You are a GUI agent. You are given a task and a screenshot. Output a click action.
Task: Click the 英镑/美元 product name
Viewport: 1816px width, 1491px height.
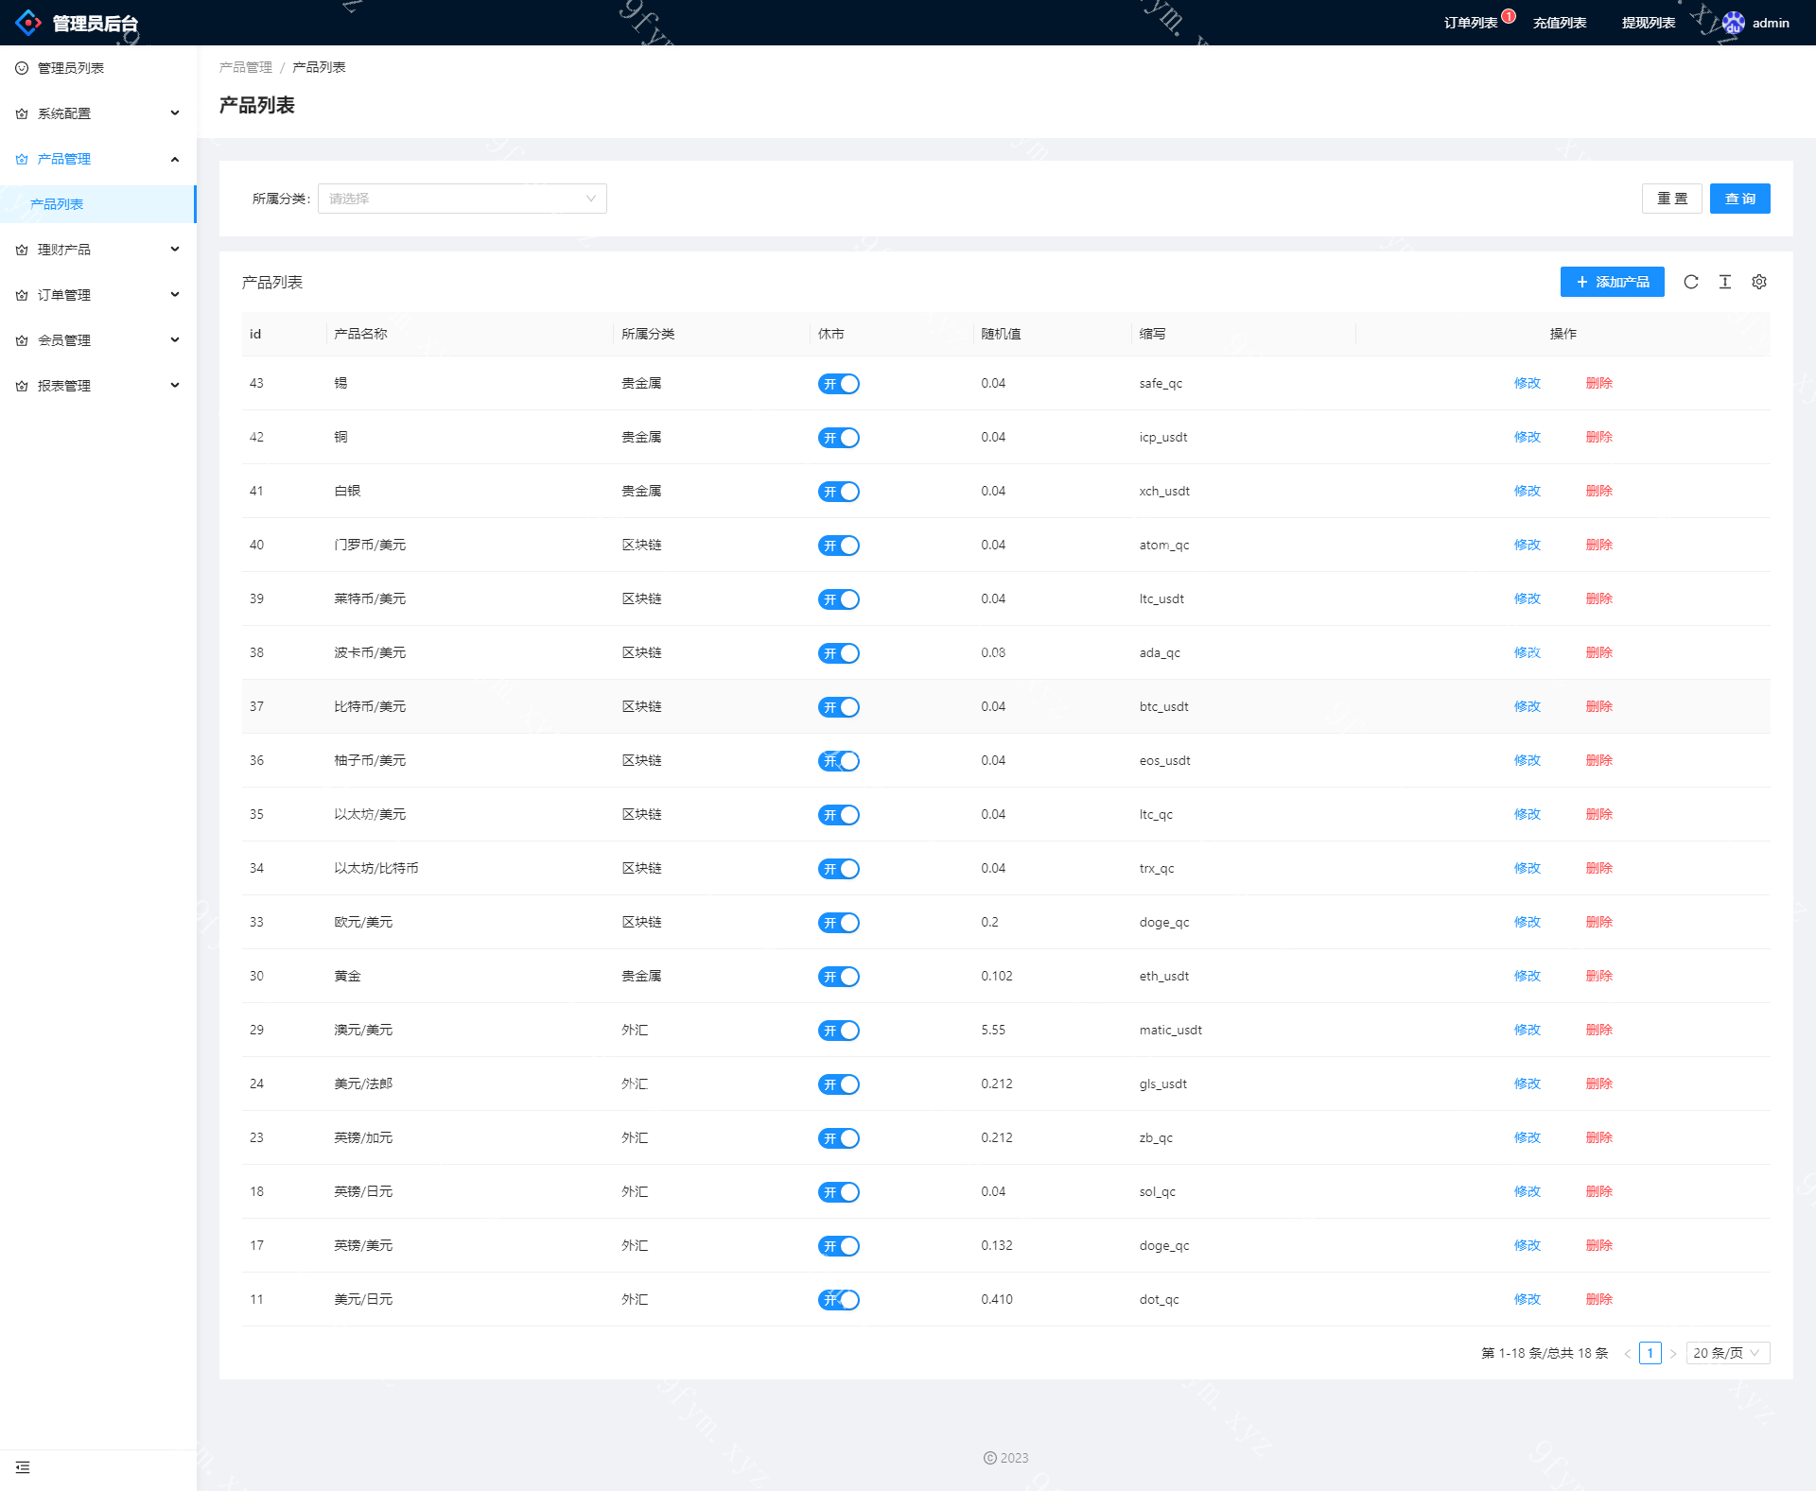[x=363, y=1245]
